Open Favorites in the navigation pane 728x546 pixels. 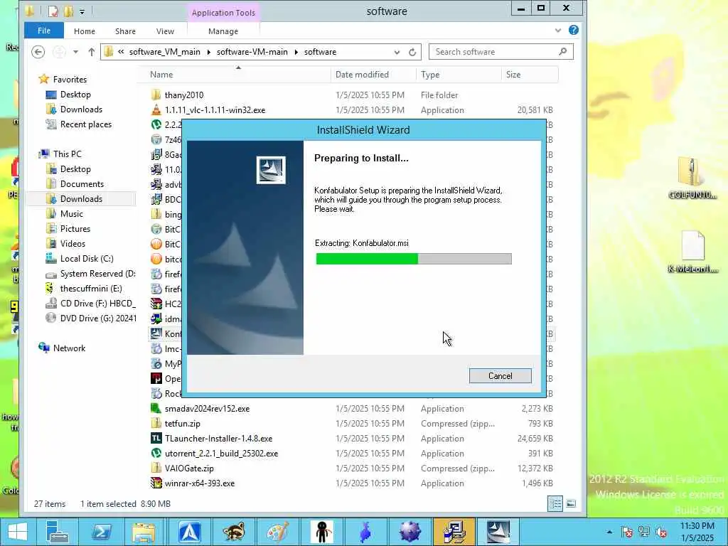click(x=70, y=80)
